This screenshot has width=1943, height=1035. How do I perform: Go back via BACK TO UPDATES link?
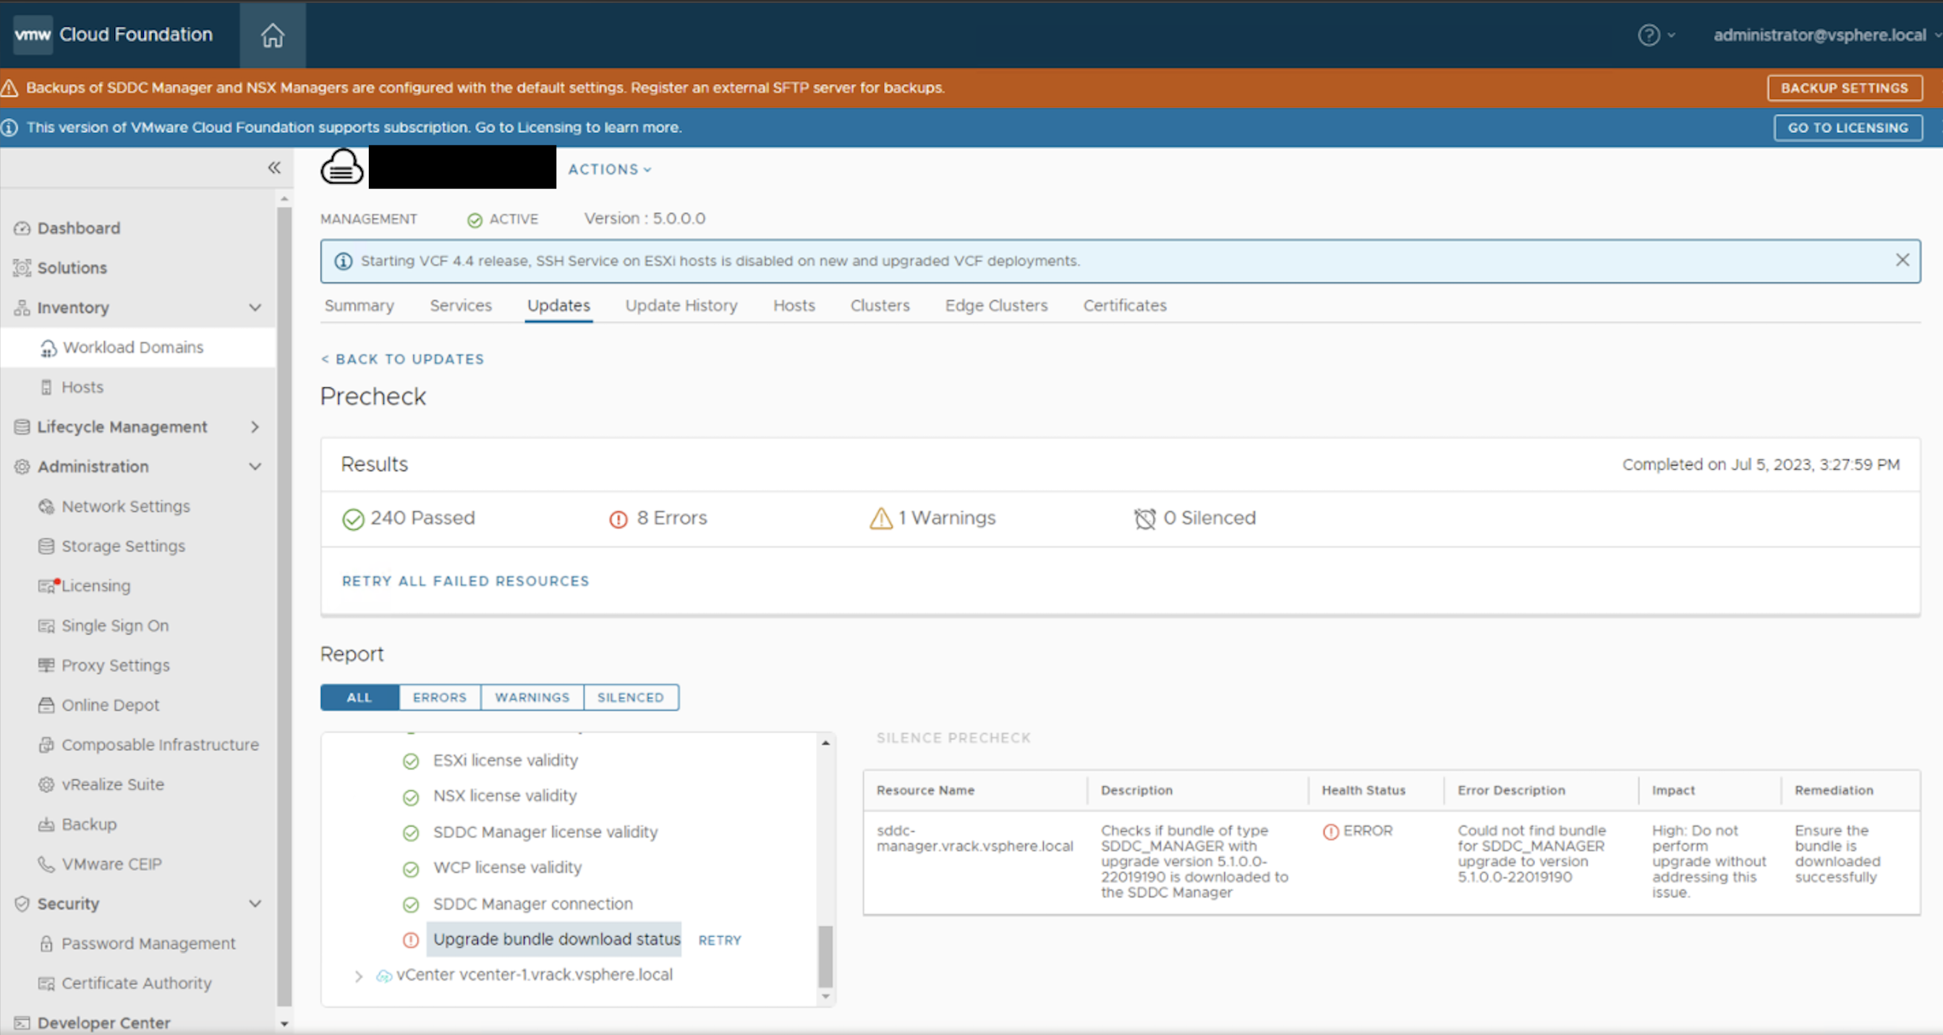point(403,358)
